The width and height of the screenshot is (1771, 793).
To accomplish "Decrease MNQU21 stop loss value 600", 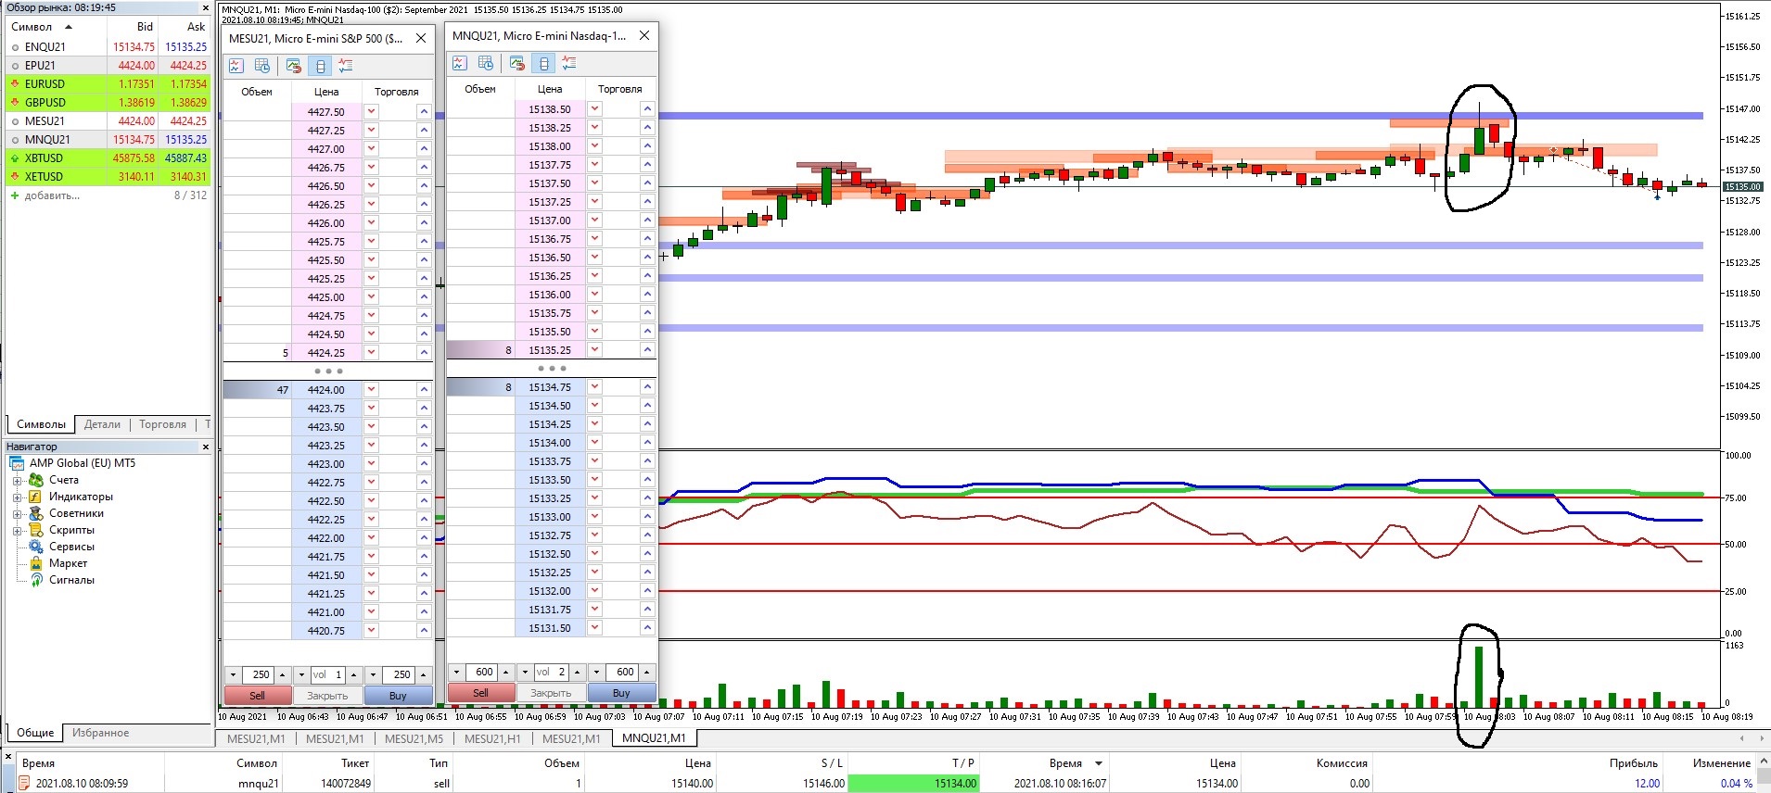I will coord(456,672).
